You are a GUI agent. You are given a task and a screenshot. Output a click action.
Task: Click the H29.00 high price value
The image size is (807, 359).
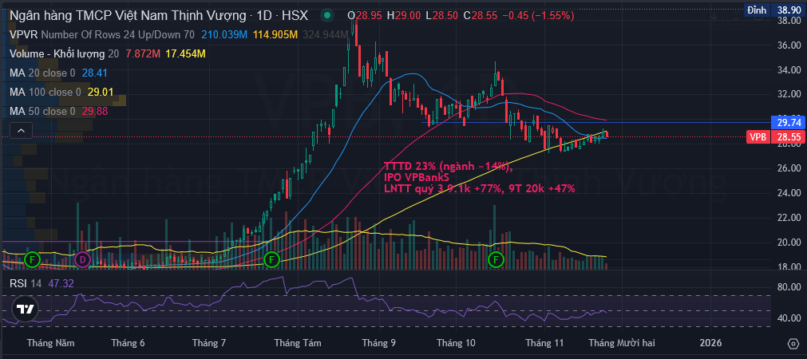tap(404, 15)
